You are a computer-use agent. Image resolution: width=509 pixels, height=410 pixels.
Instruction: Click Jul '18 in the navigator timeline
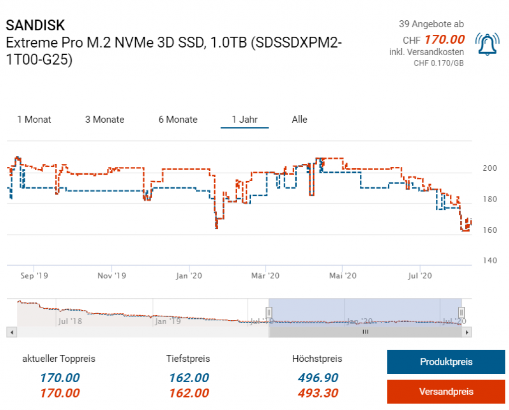coord(70,321)
